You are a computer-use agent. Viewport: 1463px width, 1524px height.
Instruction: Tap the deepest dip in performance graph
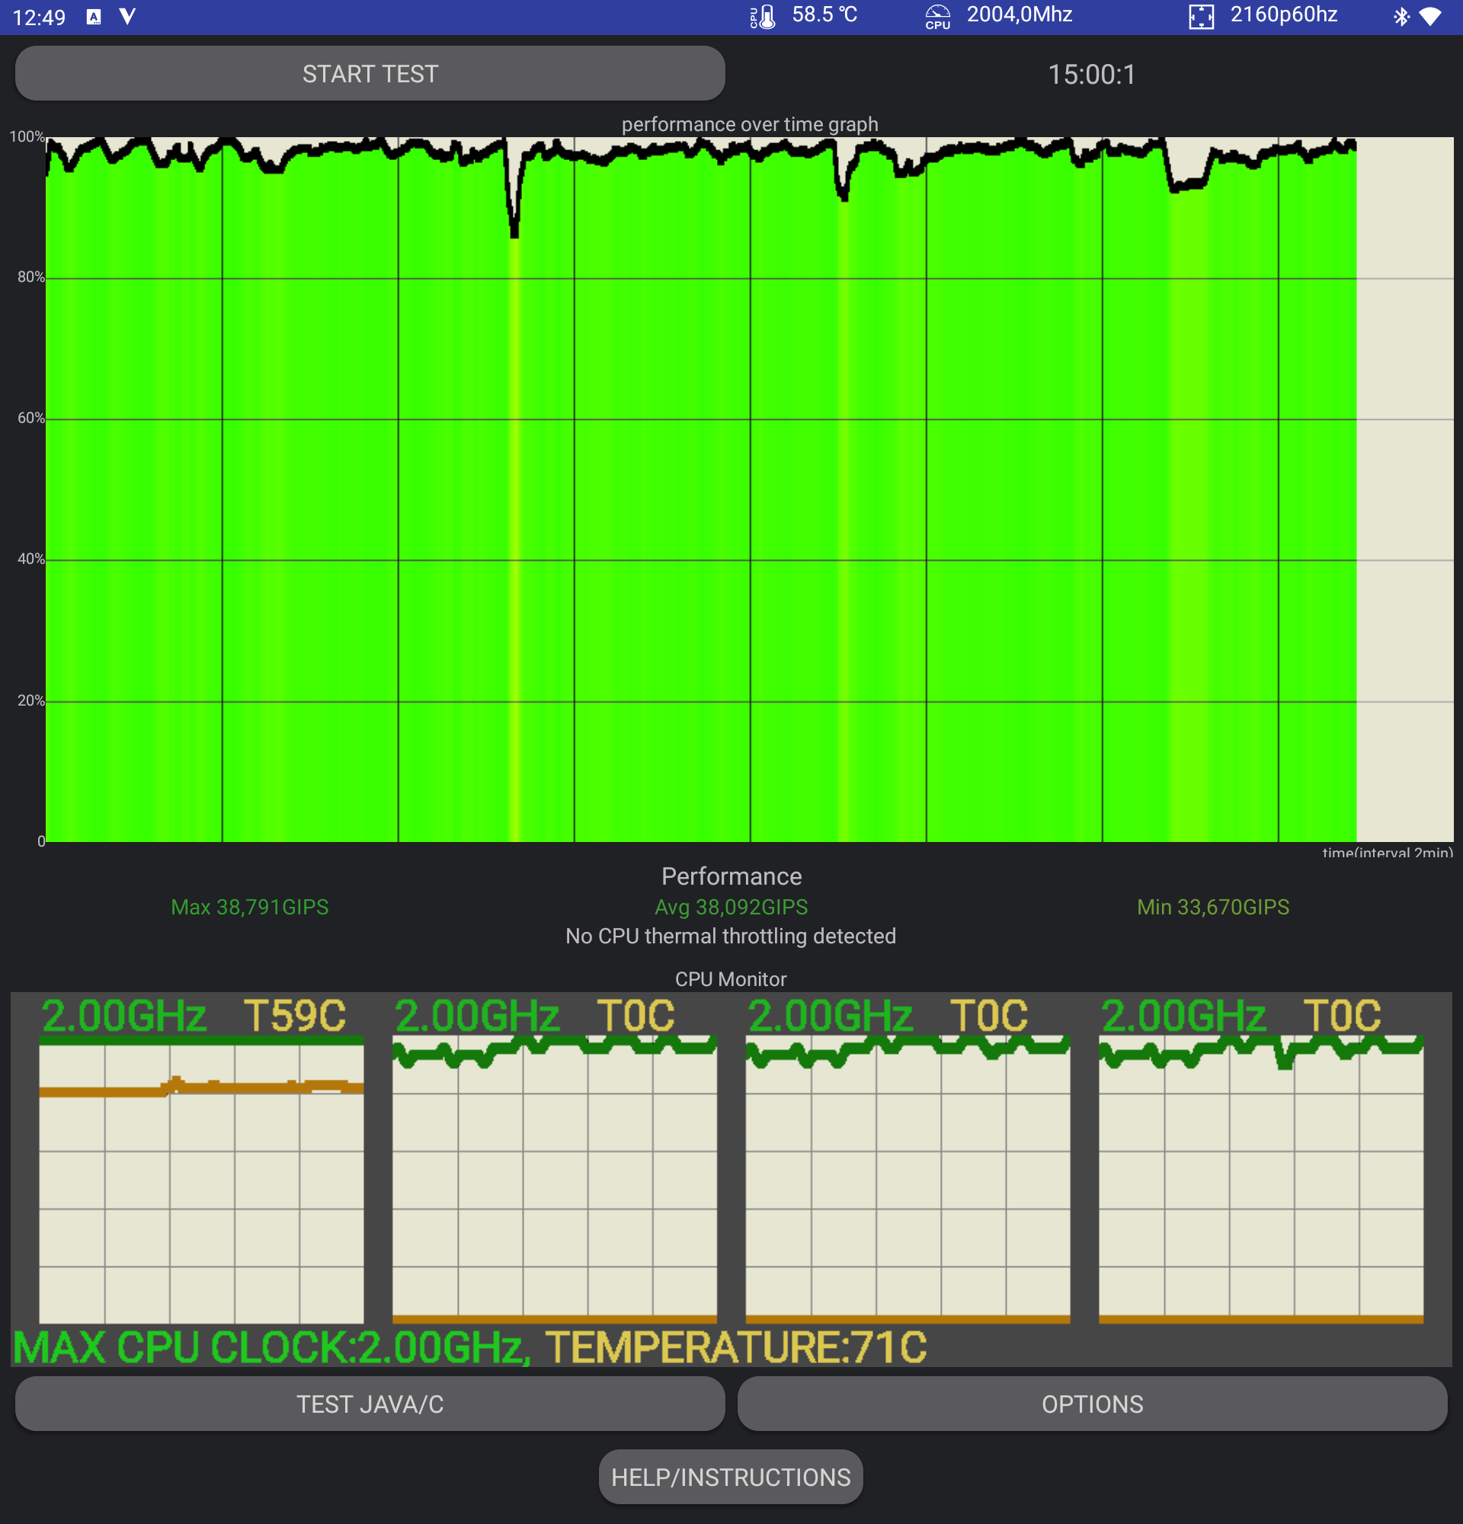pos(514,232)
